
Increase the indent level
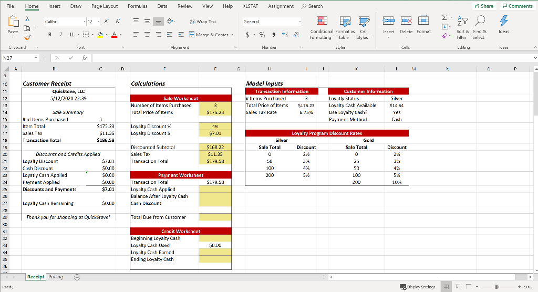(181, 34)
